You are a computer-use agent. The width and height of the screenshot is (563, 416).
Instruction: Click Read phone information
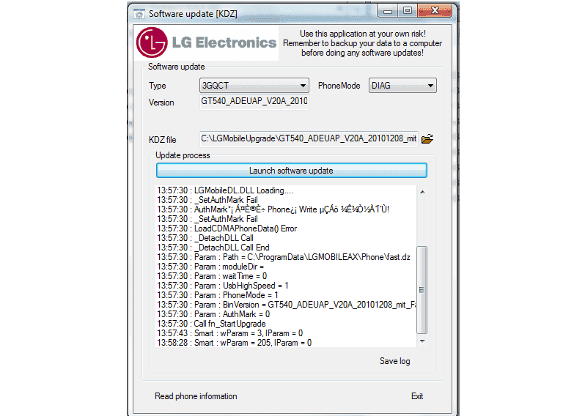tap(196, 396)
